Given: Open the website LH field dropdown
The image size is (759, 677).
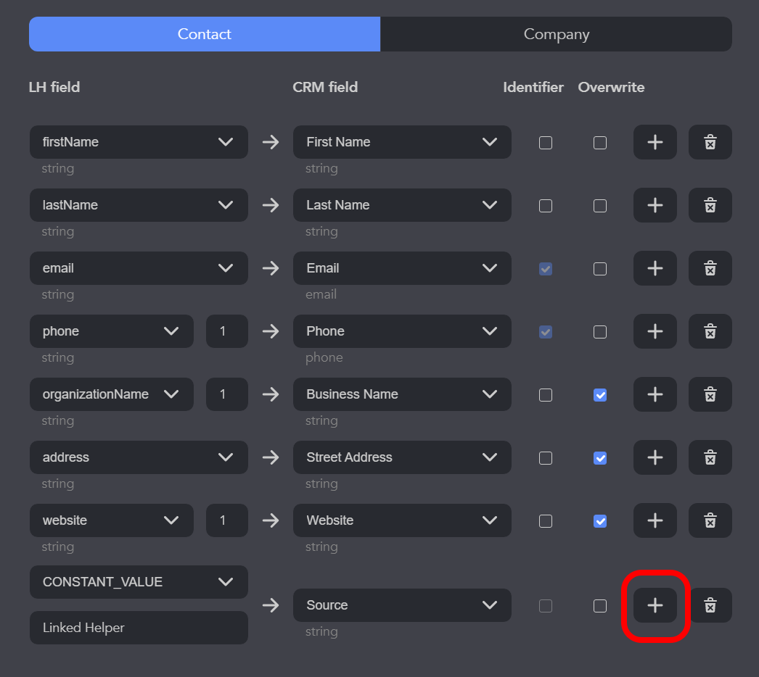Looking at the screenshot, I should pos(111,520).
